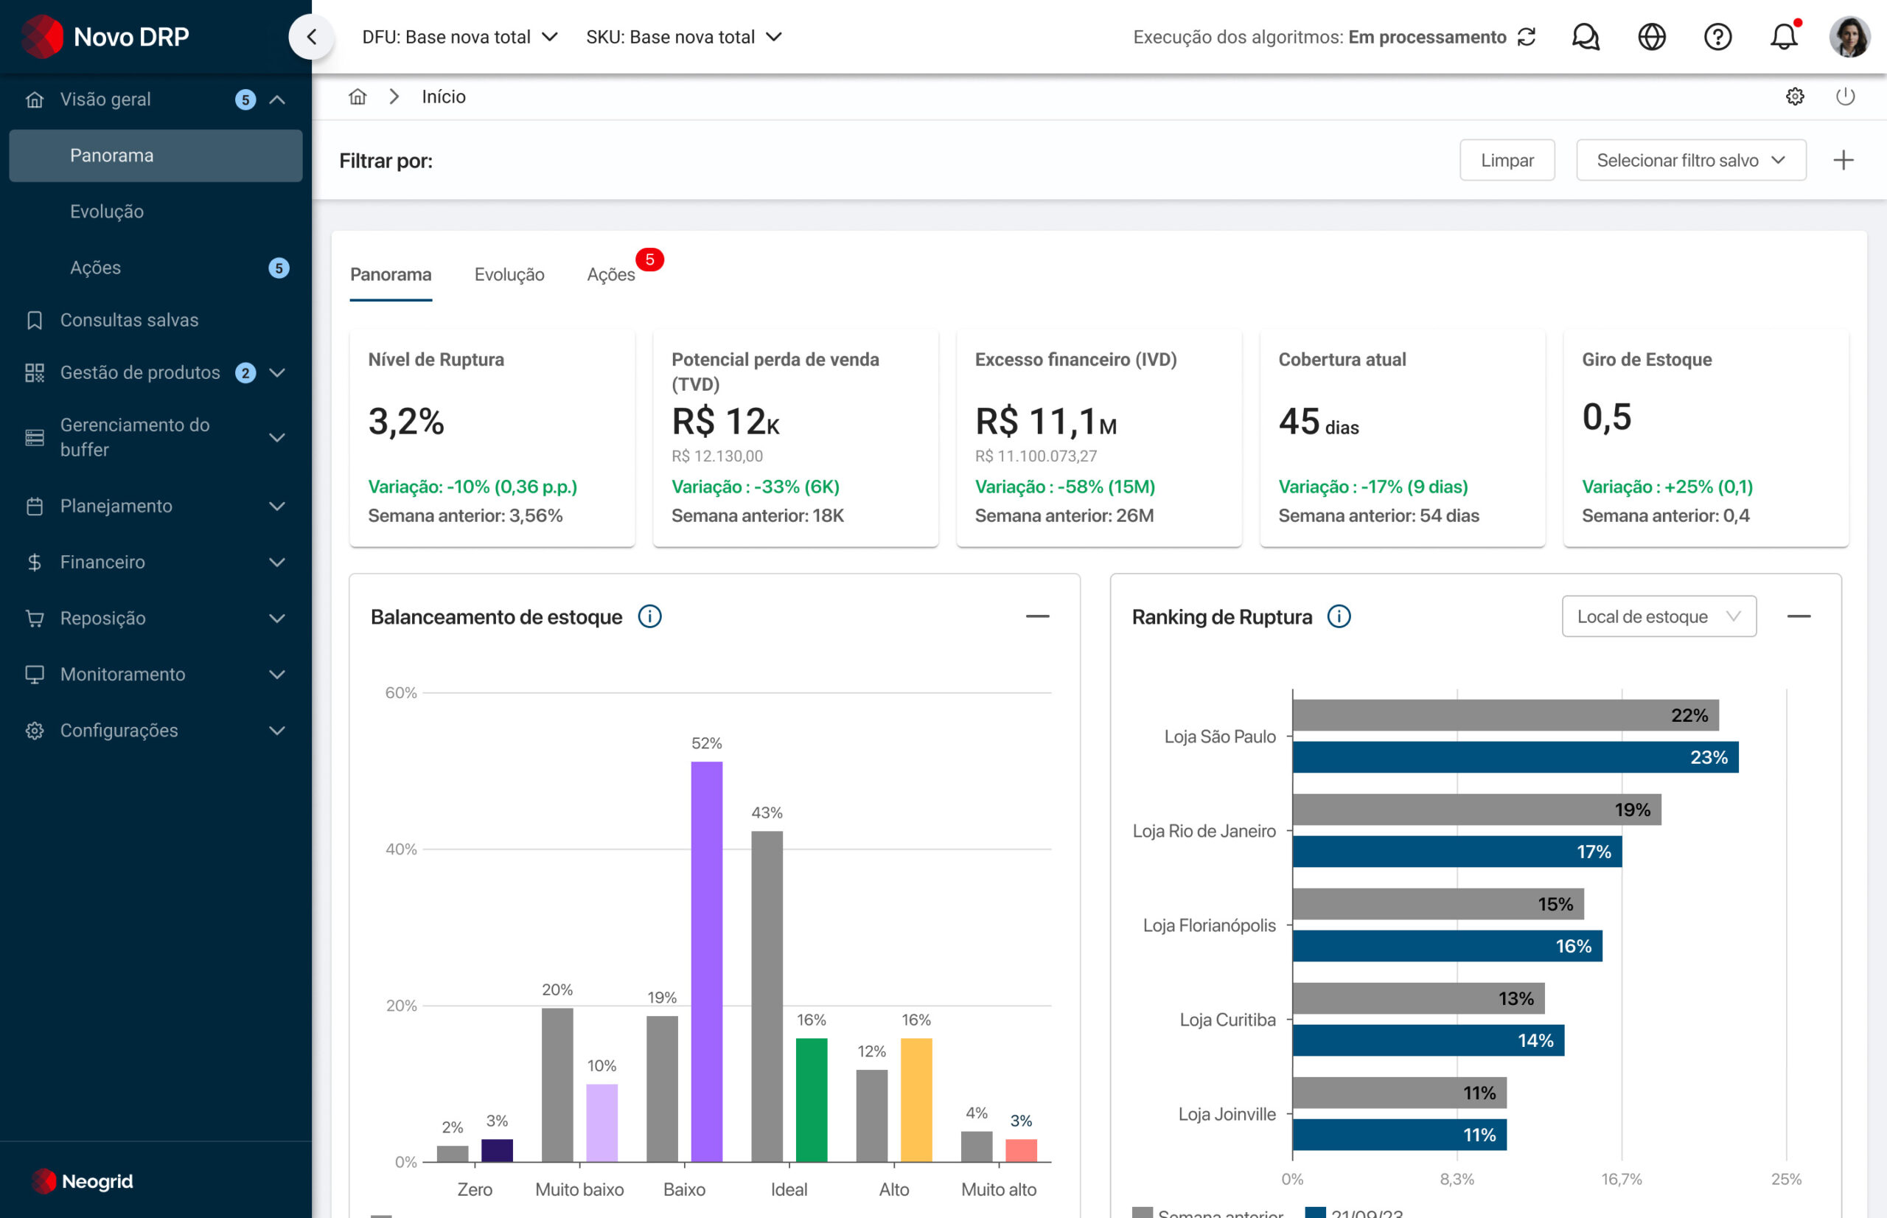Expand the Financeiro chevron
Viewport: 1887px width, 1218px height.
click(x=276, y=563)
